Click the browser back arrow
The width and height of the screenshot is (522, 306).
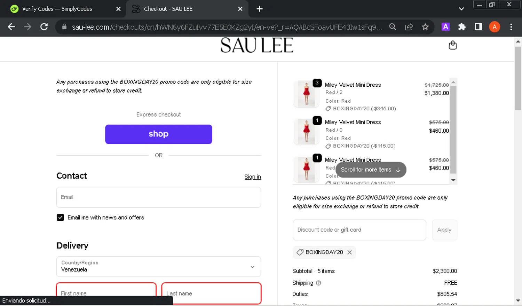click(11, 27)
